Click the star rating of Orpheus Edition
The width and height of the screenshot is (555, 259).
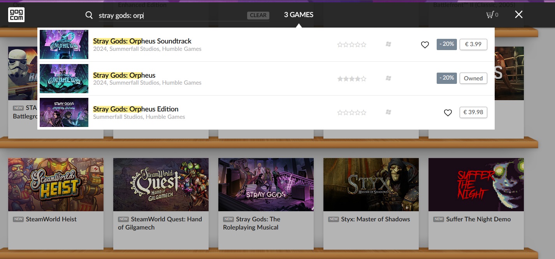click(x=352, y=113)
